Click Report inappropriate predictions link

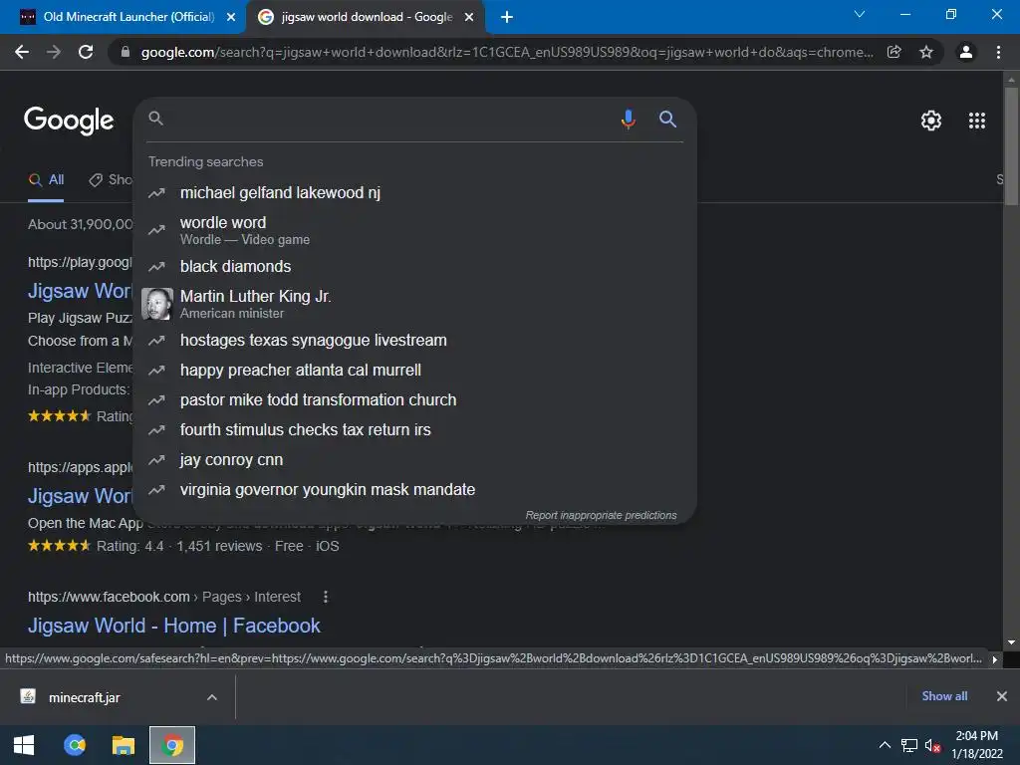(x=601, y=515)
